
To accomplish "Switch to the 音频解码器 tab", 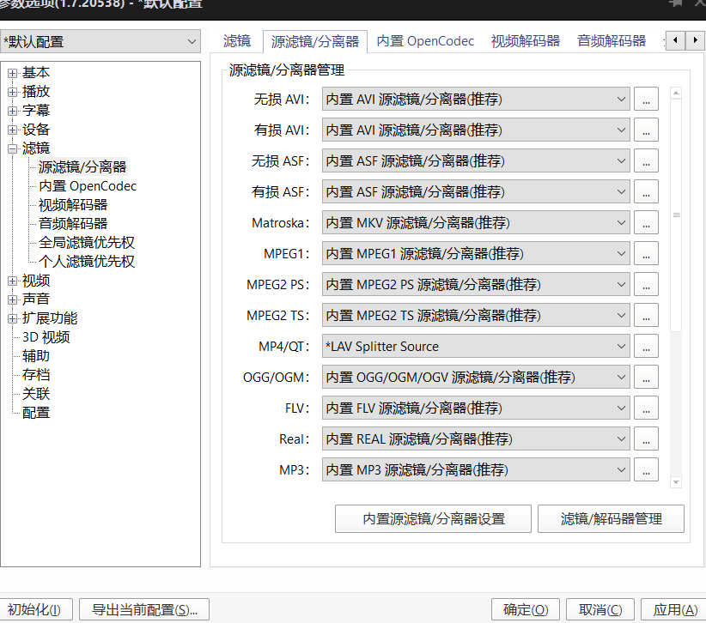I will pos(612,41).
